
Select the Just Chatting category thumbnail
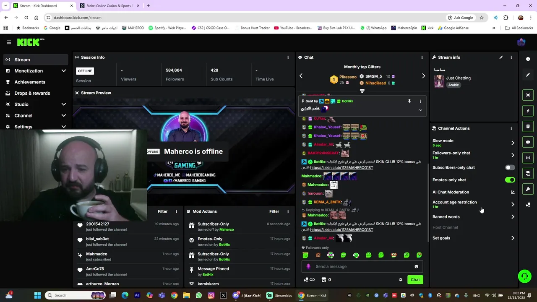(x=439, y=81)
